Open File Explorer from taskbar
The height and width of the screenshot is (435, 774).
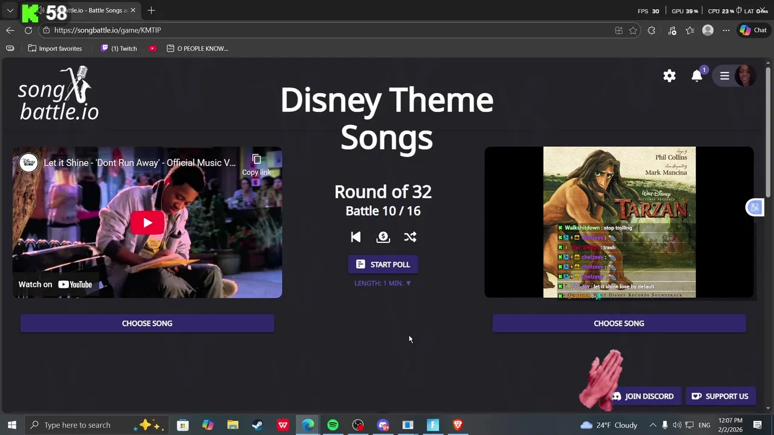pos(233,425)
